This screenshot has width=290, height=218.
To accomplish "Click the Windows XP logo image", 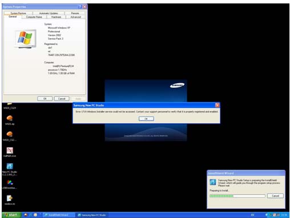I will pyautogui.click(x=25, y=39).
